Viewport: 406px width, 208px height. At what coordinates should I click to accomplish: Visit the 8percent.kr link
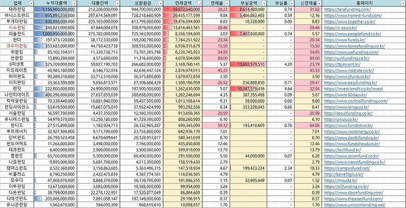click(342, 64)
